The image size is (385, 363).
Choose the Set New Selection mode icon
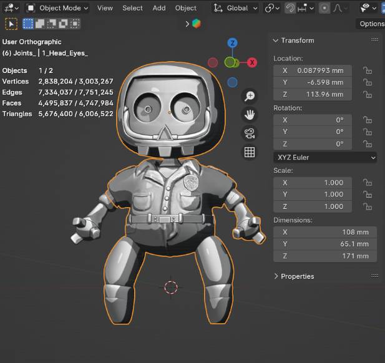27,24
